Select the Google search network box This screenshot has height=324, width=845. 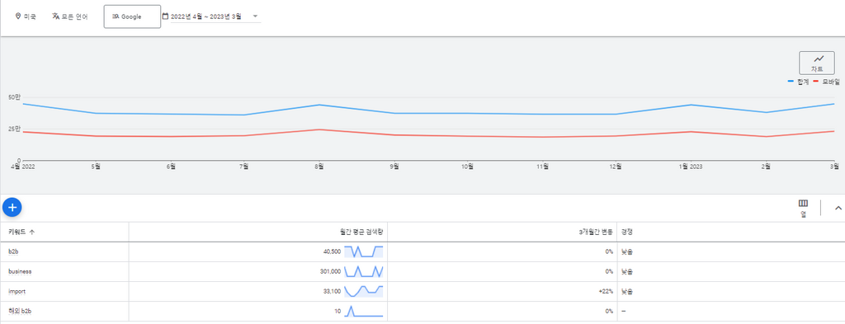pos(132,16)
